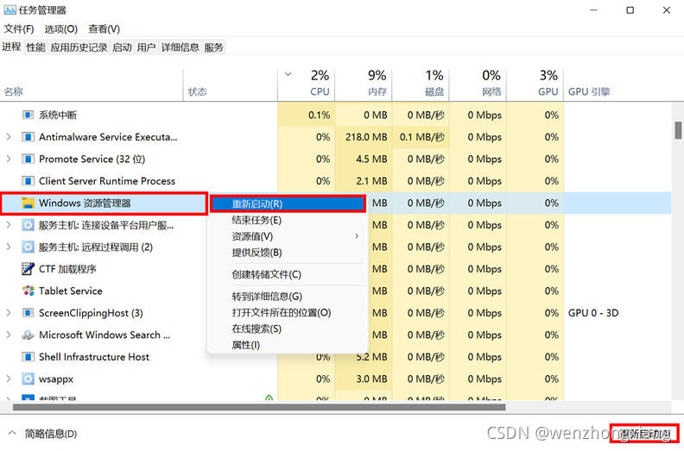Collapse to 简略信息 view using the chevron
The height and width of the screenshot is (451, 684).
[12, 433]
